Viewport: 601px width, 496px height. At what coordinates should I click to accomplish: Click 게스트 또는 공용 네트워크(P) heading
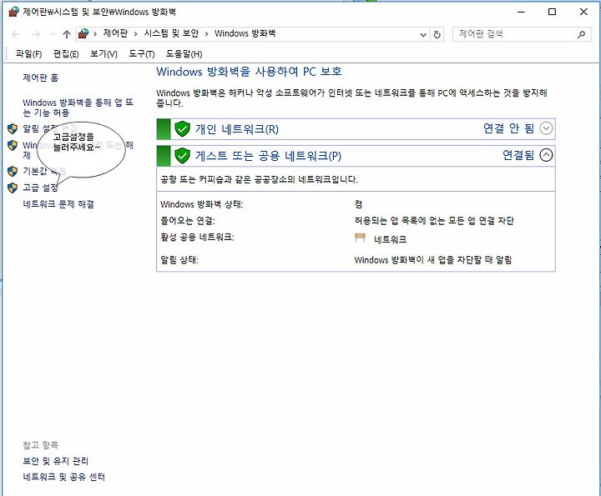coord(268,155)
